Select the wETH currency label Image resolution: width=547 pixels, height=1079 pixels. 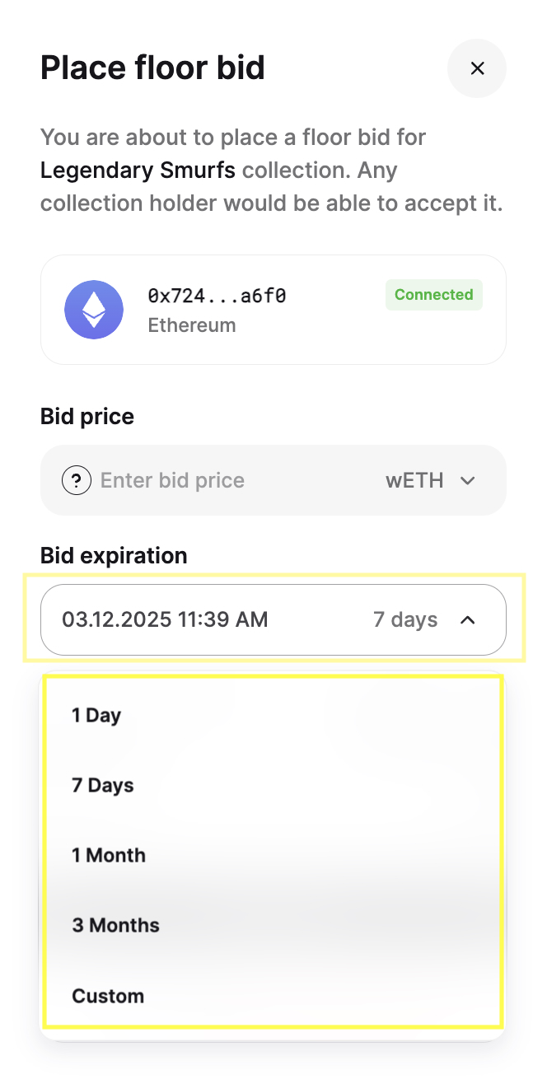414,480
